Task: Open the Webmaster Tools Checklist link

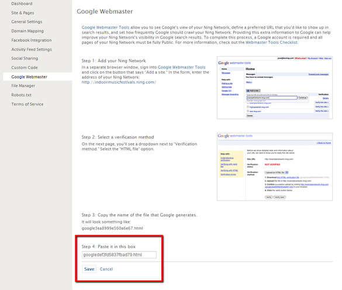Action: pyautogui.click(x=271, y=42)
